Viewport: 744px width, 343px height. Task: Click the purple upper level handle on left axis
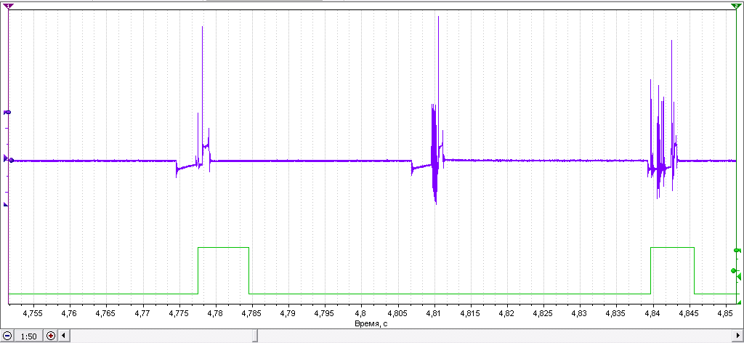click(x=7, y=113)
